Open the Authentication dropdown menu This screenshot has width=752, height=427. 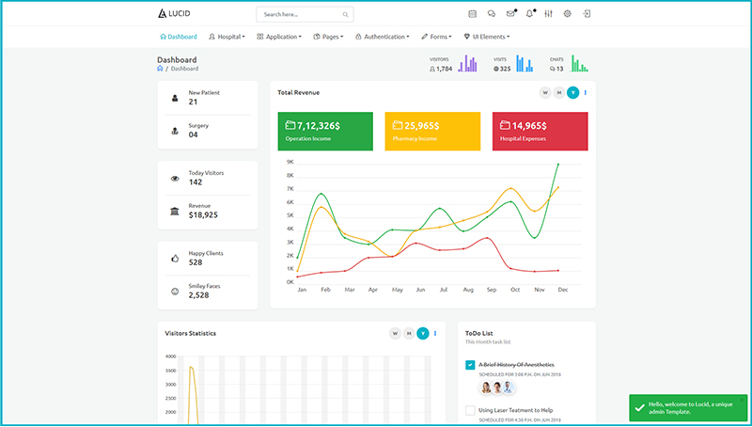click(383, 37)
